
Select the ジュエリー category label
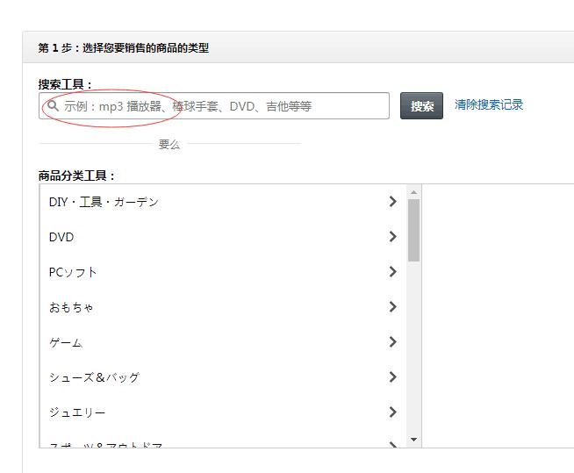click(77, 412)
